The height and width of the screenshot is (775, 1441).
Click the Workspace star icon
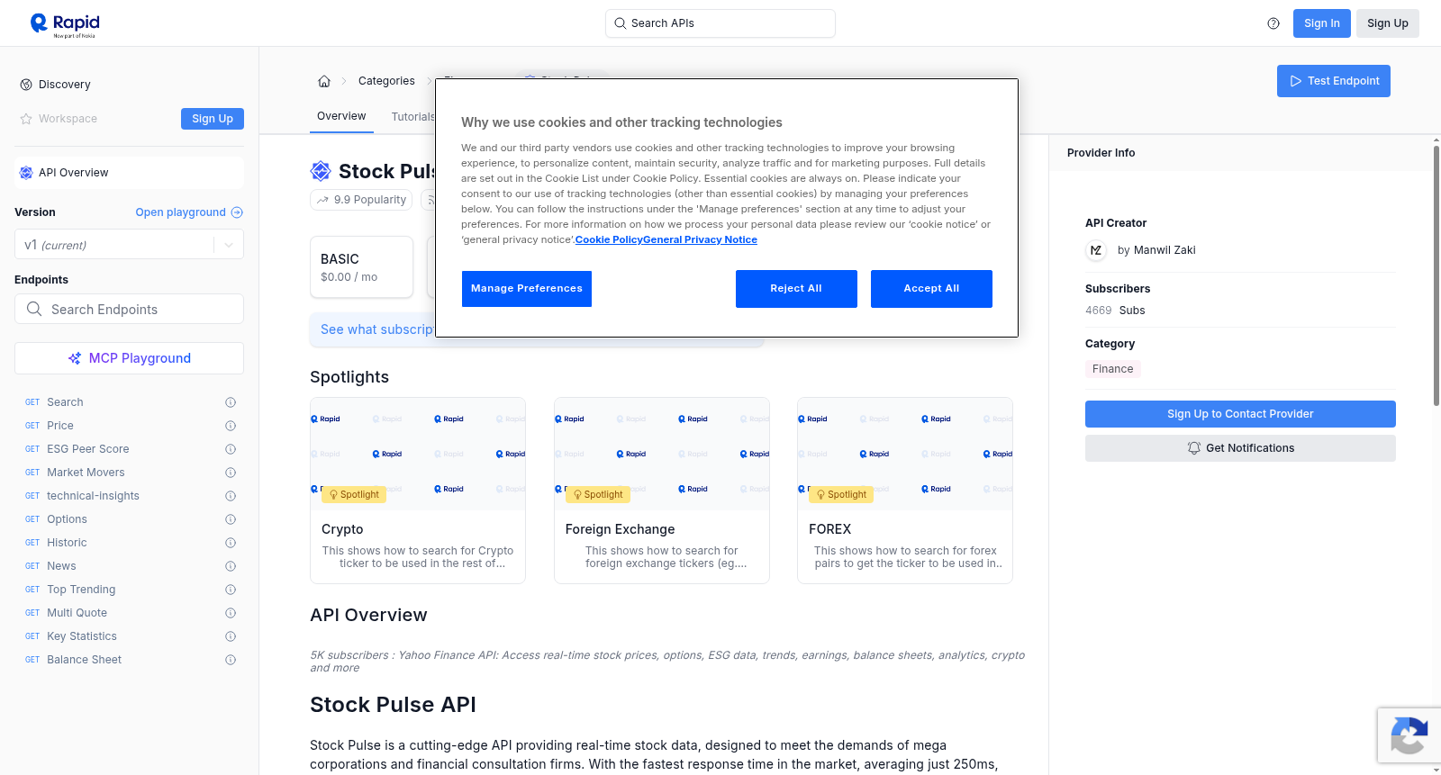26,119
